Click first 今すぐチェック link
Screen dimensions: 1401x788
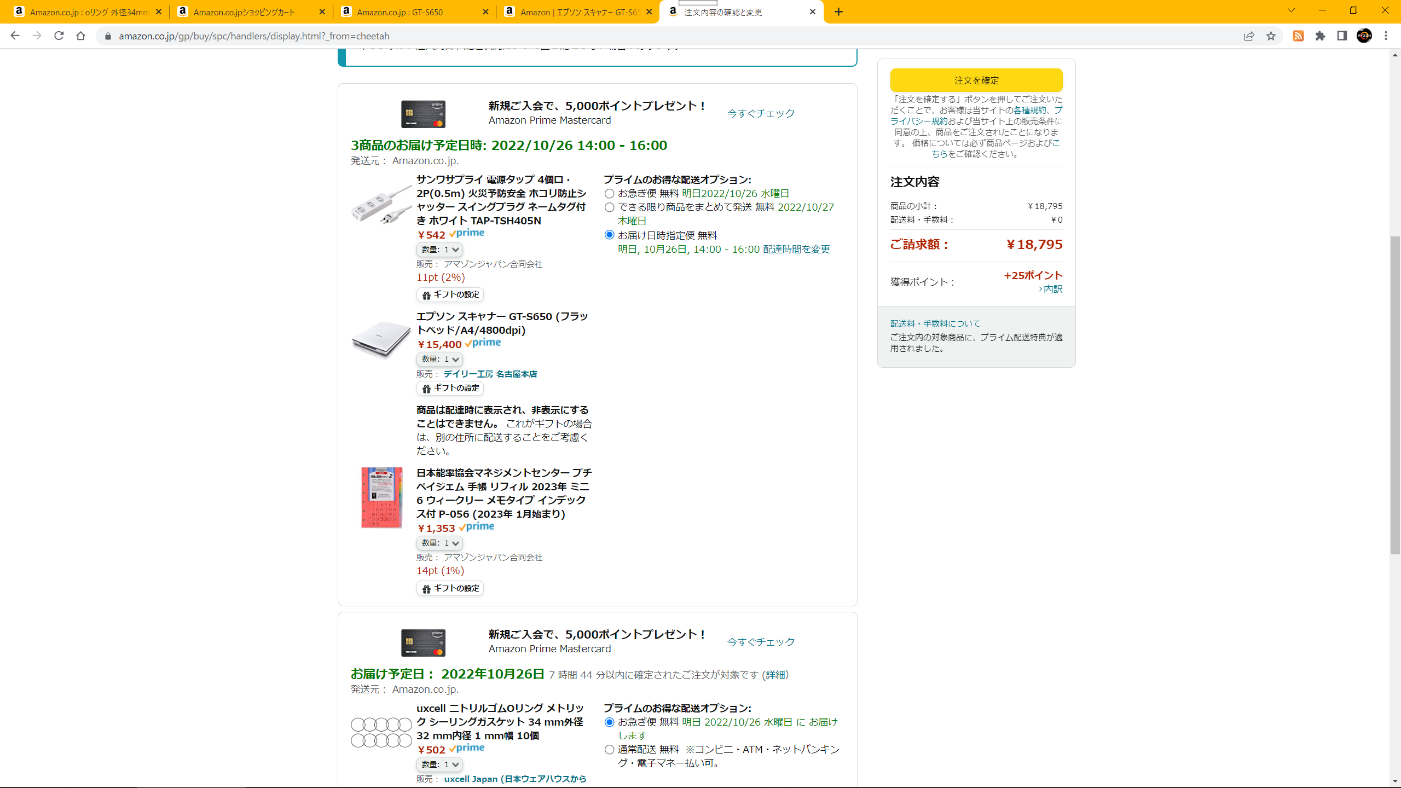click(761, 113)
